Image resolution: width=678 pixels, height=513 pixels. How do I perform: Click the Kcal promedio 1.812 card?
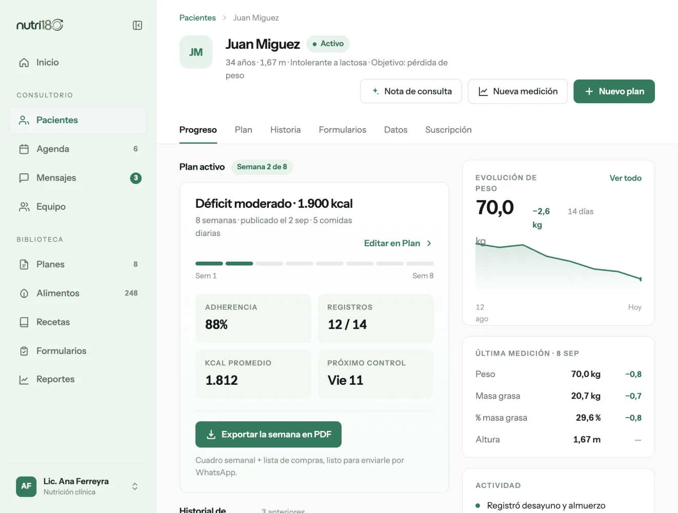(253, 374)
